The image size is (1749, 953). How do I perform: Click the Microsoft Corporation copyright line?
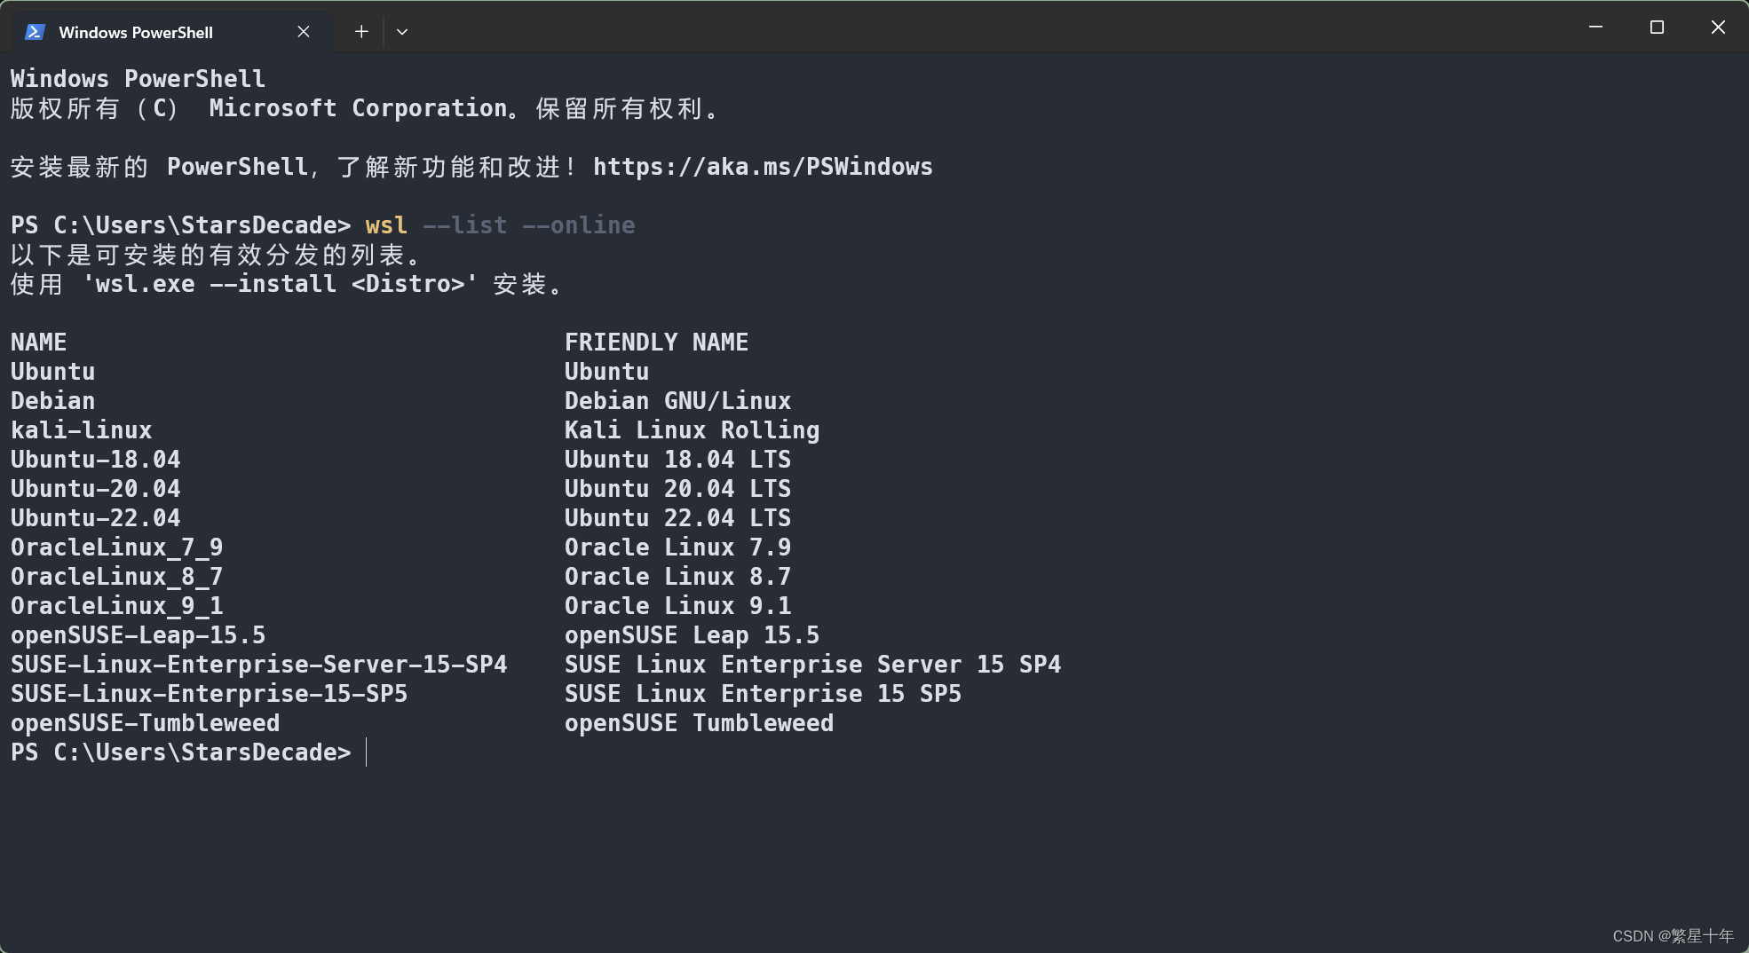pyautogui.click(x=364, y=108)
